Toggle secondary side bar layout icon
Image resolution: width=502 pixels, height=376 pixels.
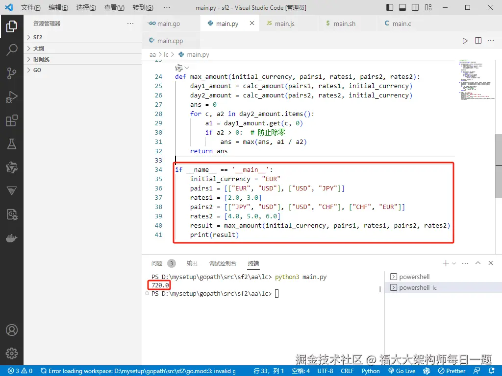click(x=415, y=7)
